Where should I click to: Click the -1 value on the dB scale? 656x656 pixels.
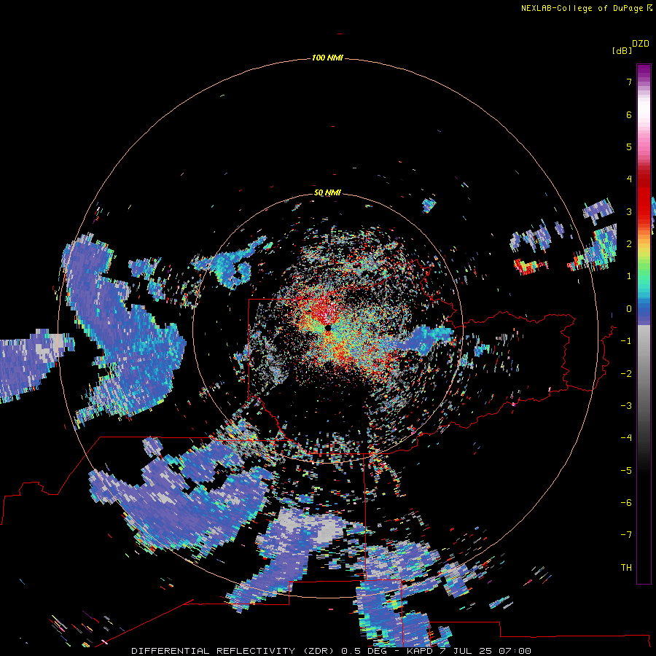coord(626,341)
